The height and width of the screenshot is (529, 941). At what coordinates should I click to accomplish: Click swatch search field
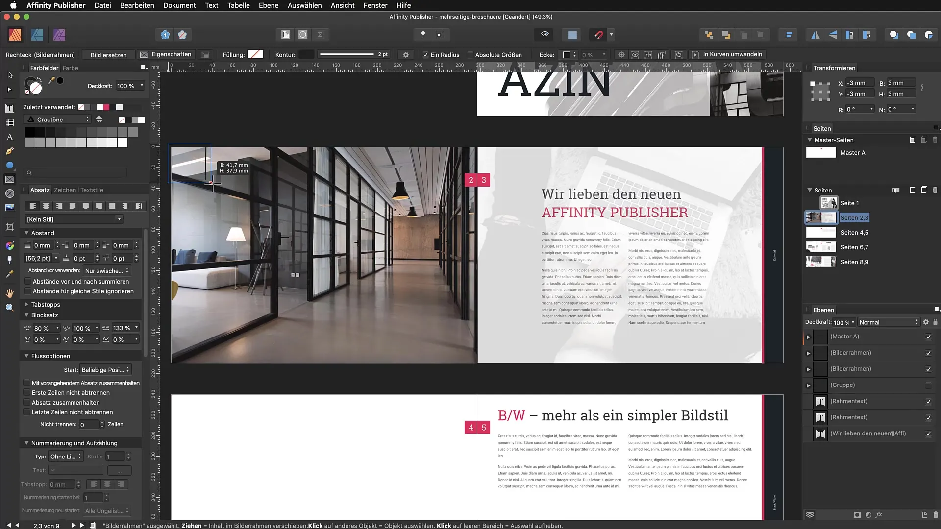click(76, 173)
